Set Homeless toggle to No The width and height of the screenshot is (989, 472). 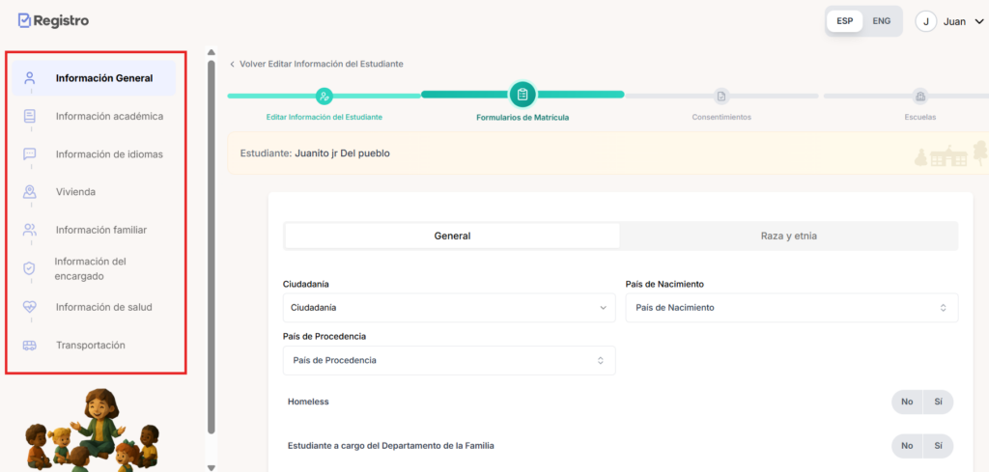click(907, 402)
